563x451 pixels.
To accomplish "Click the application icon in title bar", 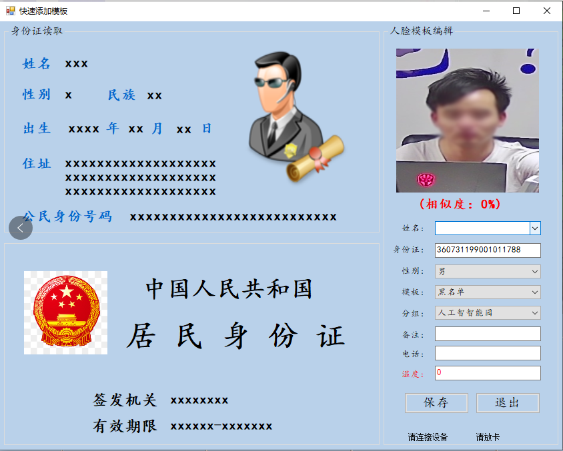I will [10, 11].
